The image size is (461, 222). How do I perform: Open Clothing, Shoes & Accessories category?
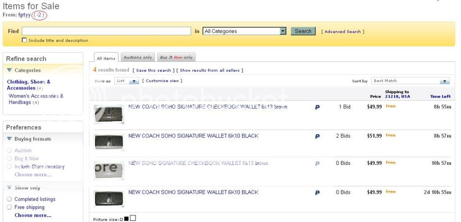pos(28,85)
